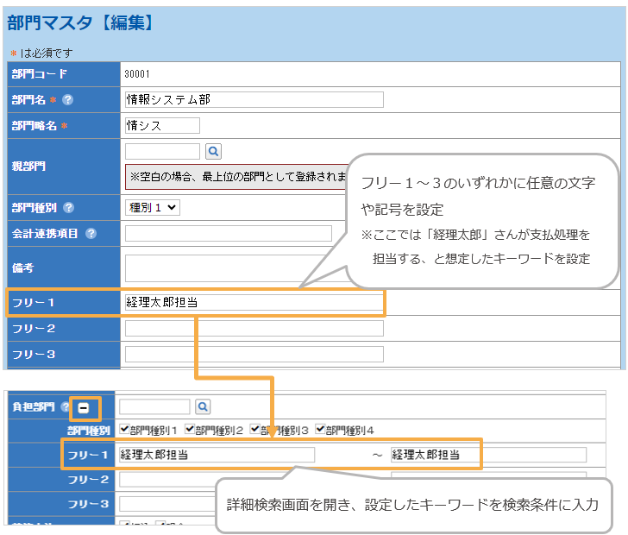
Task: Uncheck the 部門種別1 checkbox
Action: coord(125,430)
